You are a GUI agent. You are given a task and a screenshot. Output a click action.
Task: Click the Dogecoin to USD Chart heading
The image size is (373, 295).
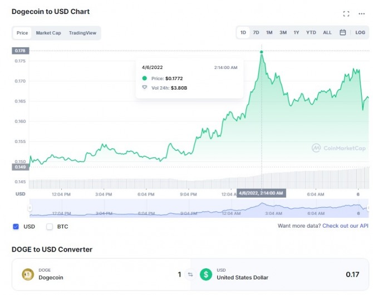tap(51, 12)
